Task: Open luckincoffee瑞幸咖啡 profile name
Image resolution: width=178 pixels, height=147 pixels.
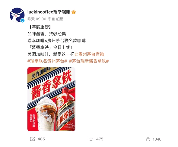Action: click(49, 12)
